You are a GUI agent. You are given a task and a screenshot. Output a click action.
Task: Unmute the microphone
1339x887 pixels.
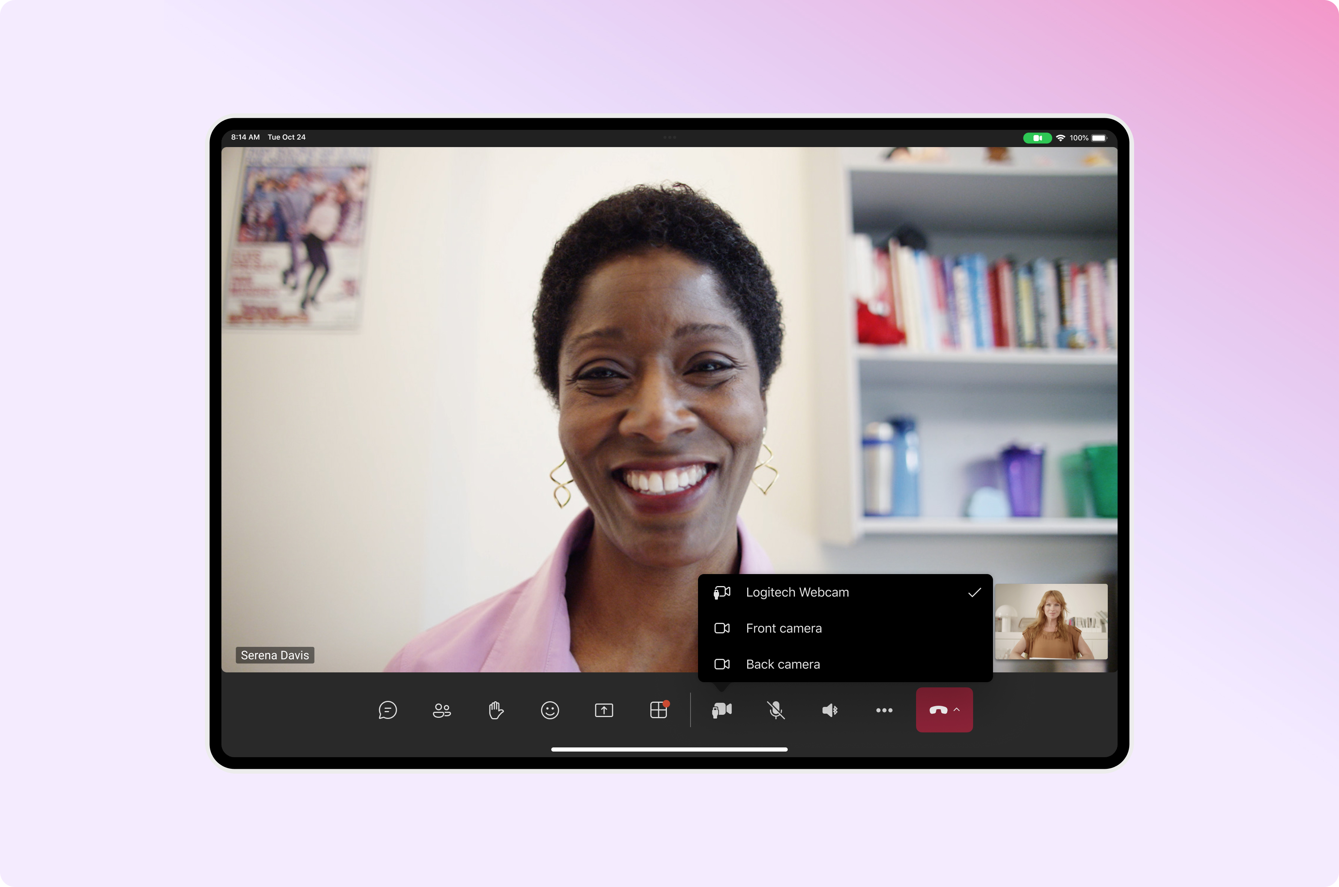tap(776, 710)
